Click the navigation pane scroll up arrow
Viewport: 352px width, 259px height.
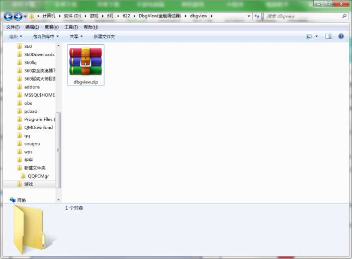coord(58,46)
